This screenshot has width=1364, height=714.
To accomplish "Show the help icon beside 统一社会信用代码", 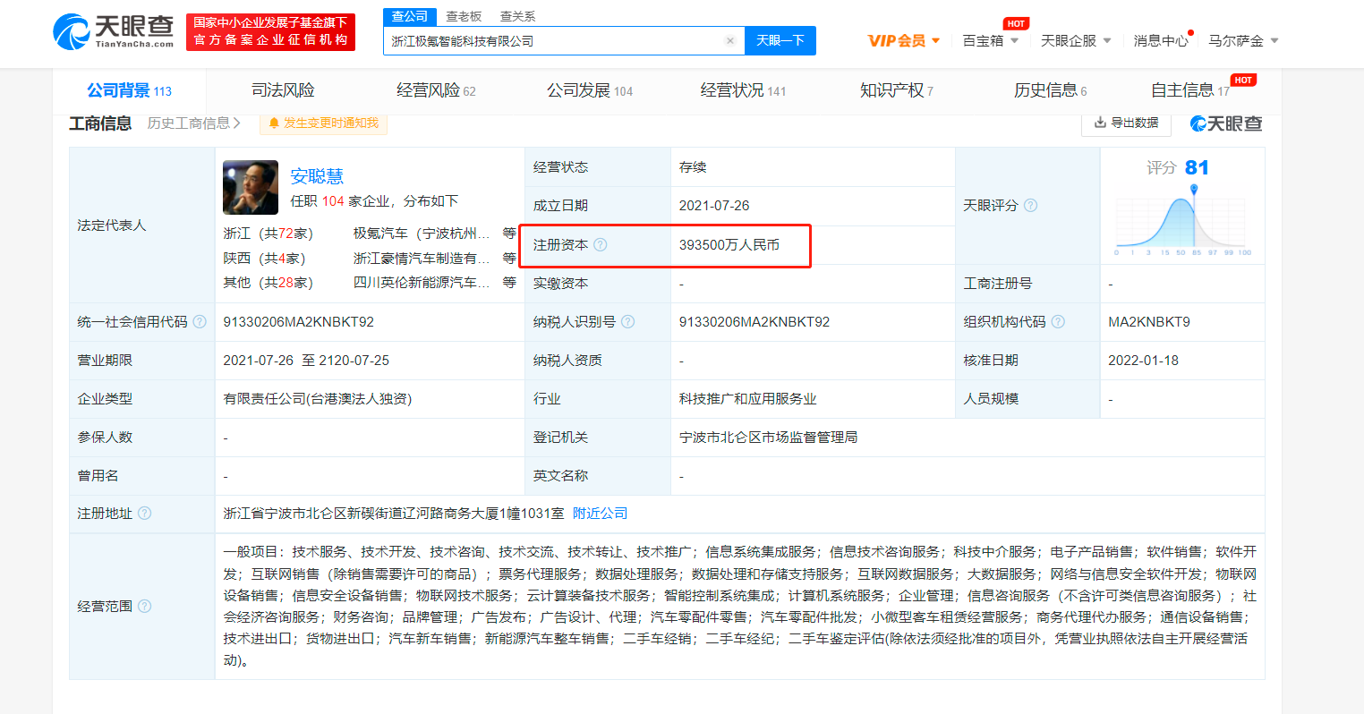I will tap(200, 322).
